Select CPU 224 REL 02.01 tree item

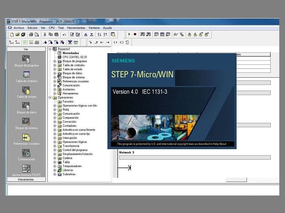click(x=75, y=57)
